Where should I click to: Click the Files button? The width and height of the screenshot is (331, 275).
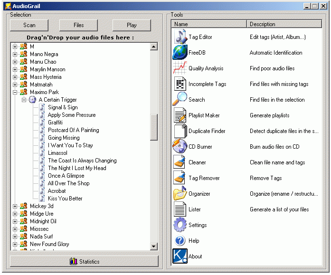[78, 25]
